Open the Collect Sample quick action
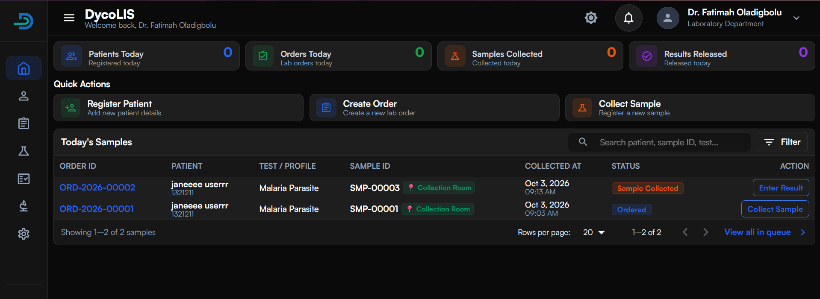 (690, 108)
